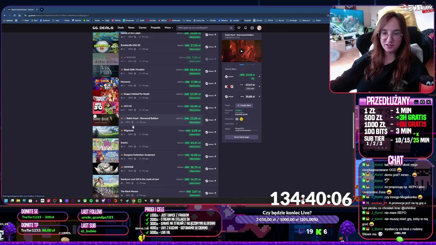Open the Twitter bookmark in bookmarks bar
This screenshot has width=436, height=245.
[x=96, y=20]
